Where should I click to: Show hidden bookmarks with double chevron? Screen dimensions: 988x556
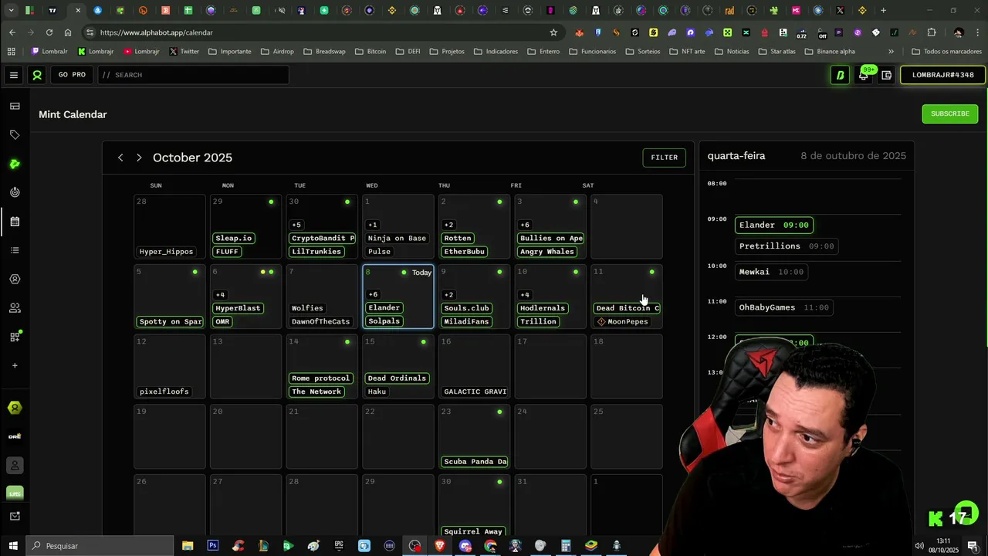point(891,52)
